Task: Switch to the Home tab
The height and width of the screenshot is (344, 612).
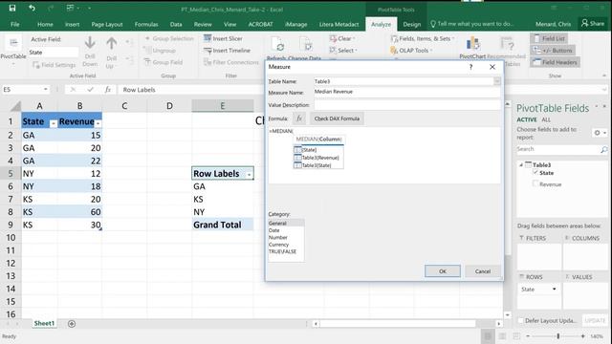Action: (45, 24)
